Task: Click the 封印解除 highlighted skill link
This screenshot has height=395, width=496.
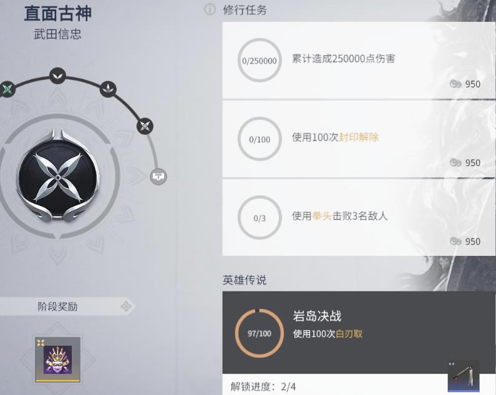Action: point(359,137)
